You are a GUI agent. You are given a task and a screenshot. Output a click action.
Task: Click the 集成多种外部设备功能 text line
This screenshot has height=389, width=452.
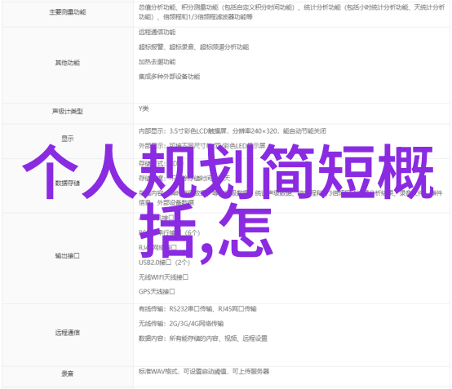click(169, 77)
